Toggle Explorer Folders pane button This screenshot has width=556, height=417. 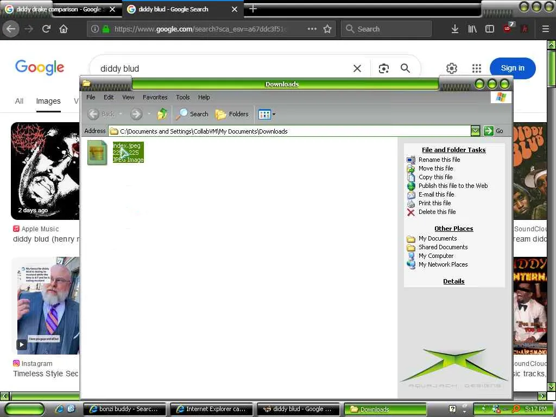click(232, 114)
